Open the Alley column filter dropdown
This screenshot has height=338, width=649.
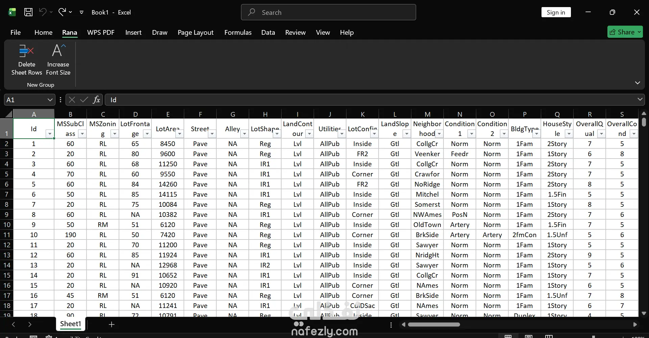[244, 134]
